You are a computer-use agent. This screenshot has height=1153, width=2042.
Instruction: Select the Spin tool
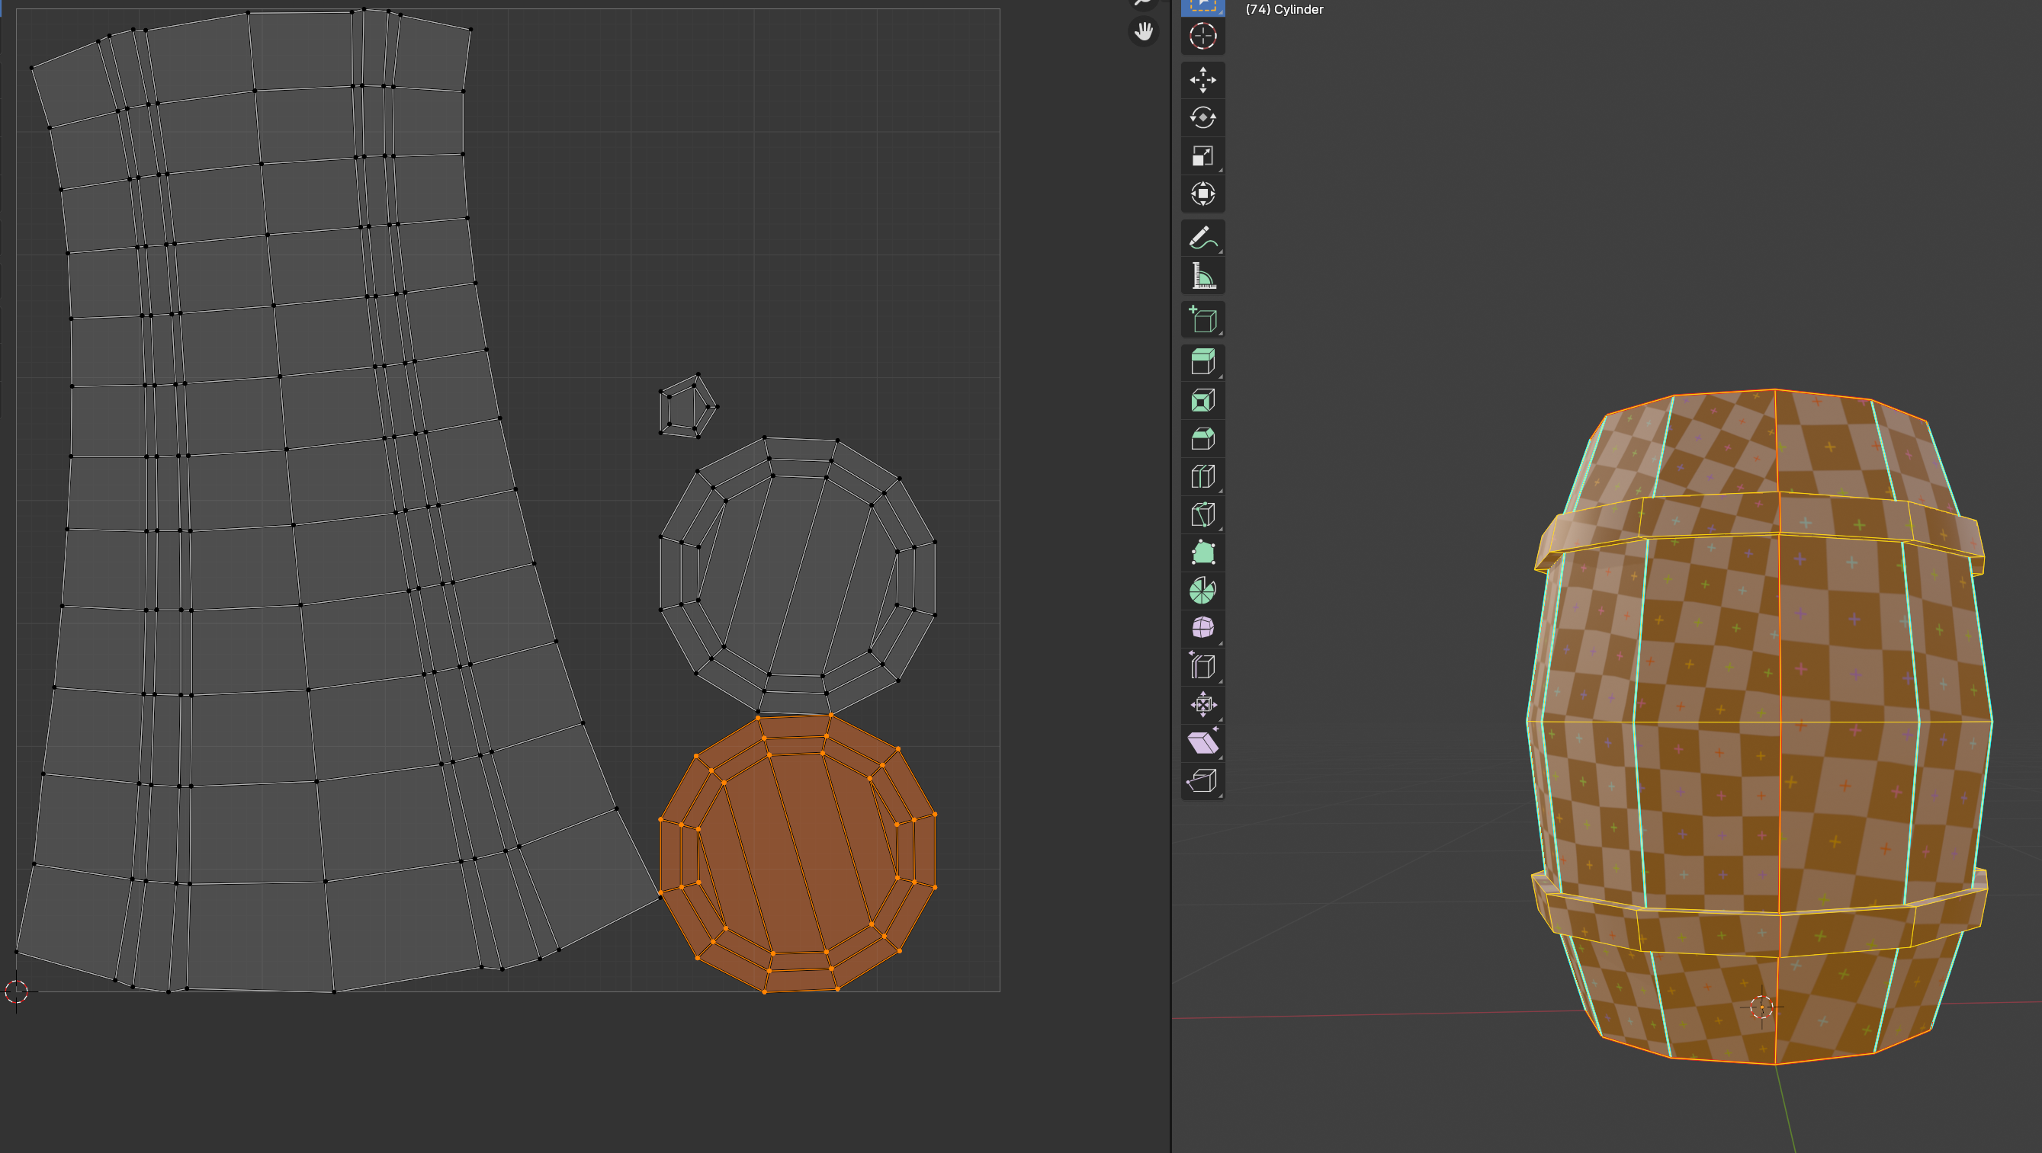[x=1202, y=591]
